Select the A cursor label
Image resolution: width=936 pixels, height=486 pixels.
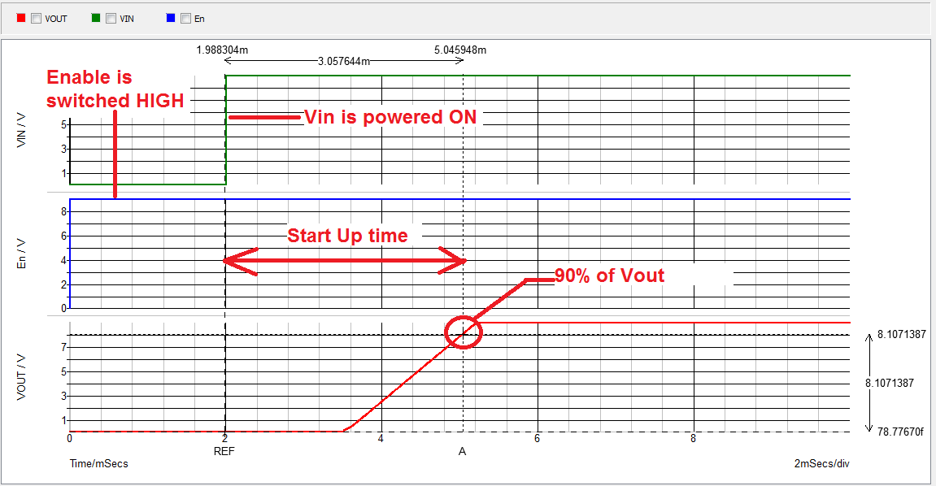(x=462, y=451)
